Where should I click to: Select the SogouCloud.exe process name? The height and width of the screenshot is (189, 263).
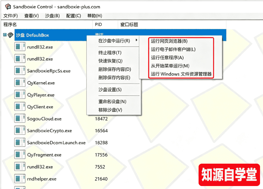[44, 119]
